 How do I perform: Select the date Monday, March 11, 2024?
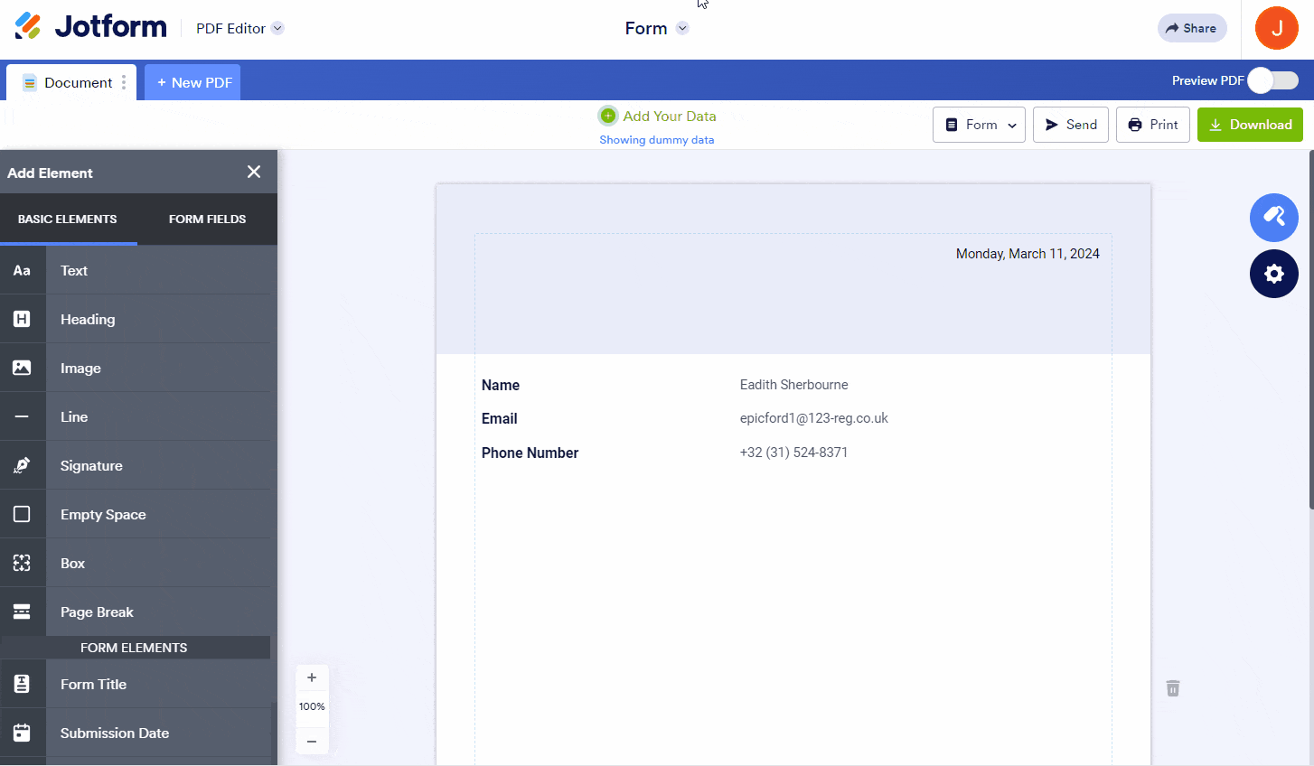1028,254
